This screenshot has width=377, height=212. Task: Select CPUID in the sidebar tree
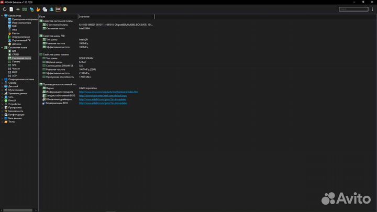[x=16, y=54]
